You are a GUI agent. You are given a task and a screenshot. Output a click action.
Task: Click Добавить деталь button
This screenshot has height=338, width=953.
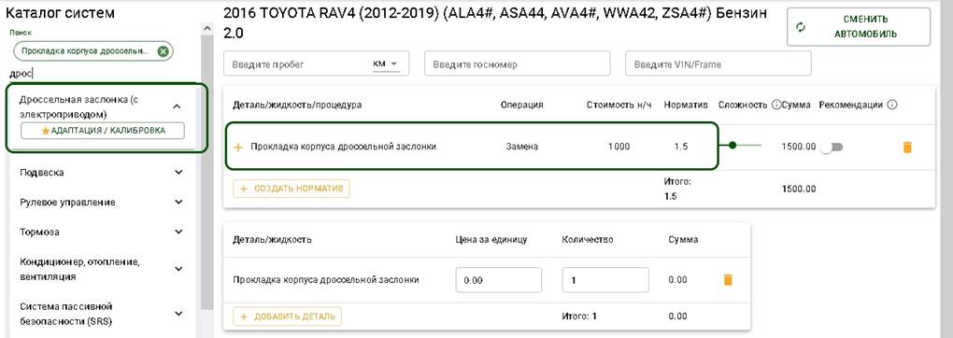288,317
